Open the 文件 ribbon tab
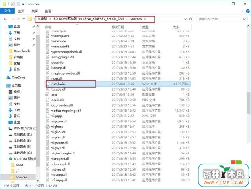The height and width of the screenshot is (189, 251). point(7,11)
